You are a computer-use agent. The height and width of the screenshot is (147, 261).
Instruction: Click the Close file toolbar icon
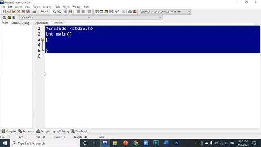23,11
